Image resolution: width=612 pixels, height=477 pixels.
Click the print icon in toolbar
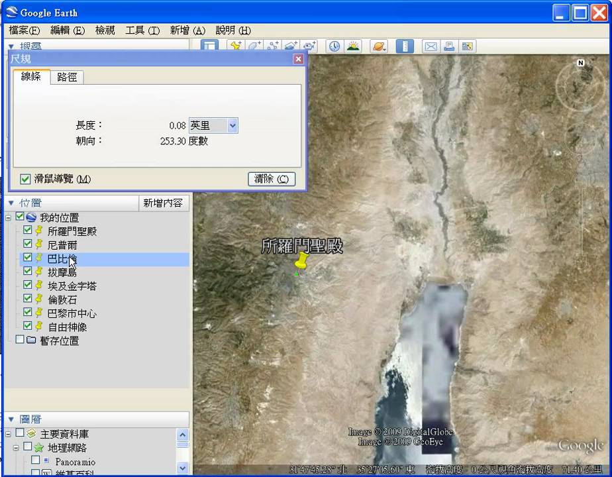coord(449,46)
